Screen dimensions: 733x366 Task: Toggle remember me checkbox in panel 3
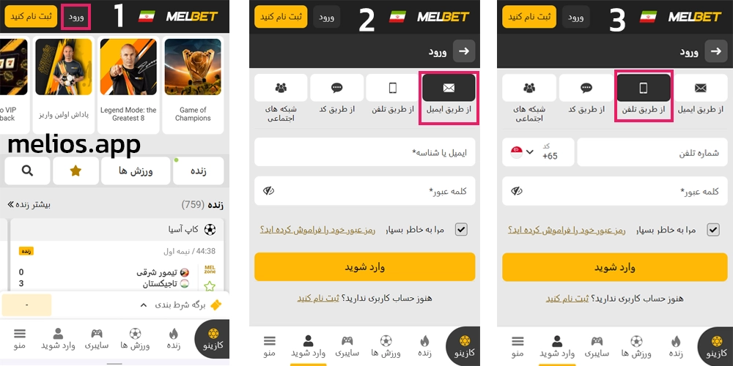[713, 229]
